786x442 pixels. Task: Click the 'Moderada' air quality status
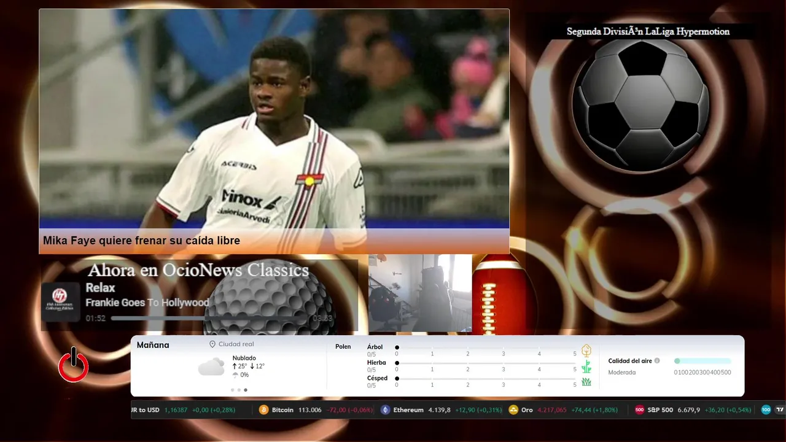(x=622, y=373)
